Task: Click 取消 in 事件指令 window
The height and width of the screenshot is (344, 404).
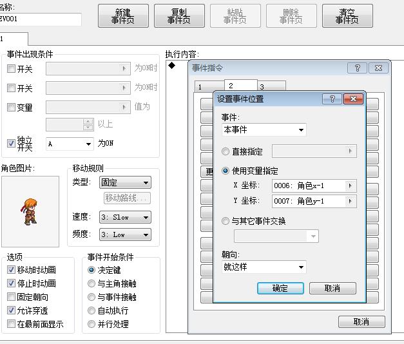Action: pyautogui.click(x=361, y=321)
